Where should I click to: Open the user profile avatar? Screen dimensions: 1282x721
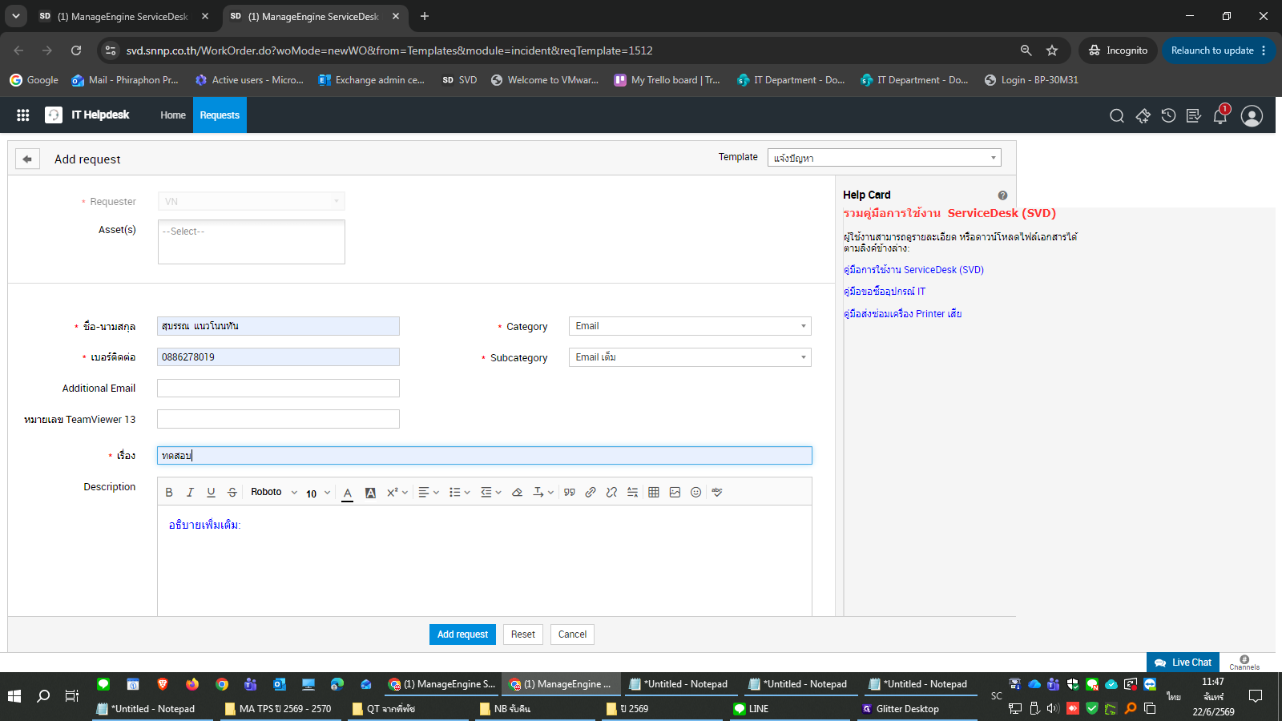[x=1252, y=116]
